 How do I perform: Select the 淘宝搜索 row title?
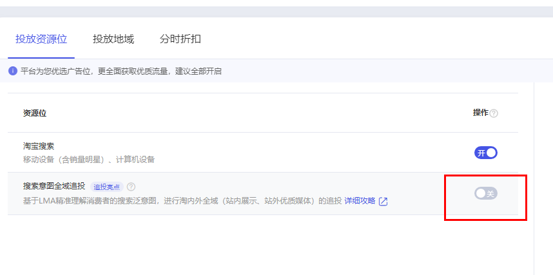click(x=39, y=146)
